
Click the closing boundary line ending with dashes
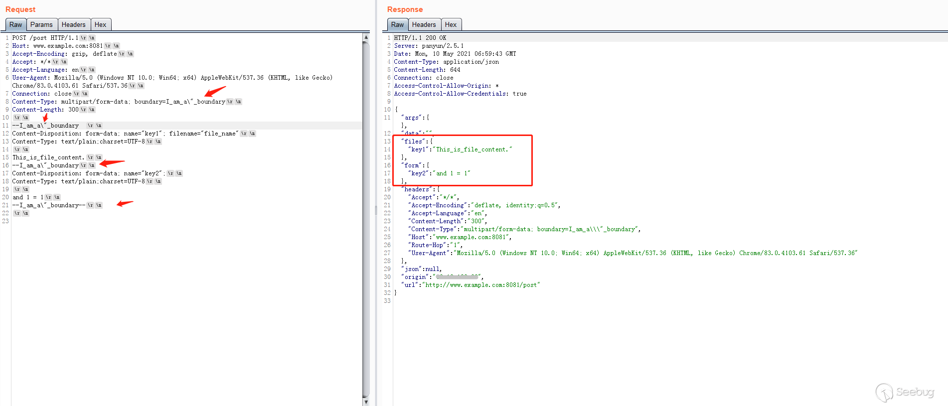pos(49,205)
